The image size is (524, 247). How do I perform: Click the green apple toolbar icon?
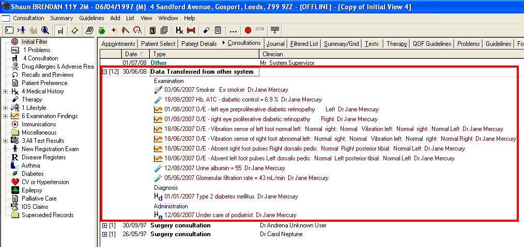tap(101, 30)
